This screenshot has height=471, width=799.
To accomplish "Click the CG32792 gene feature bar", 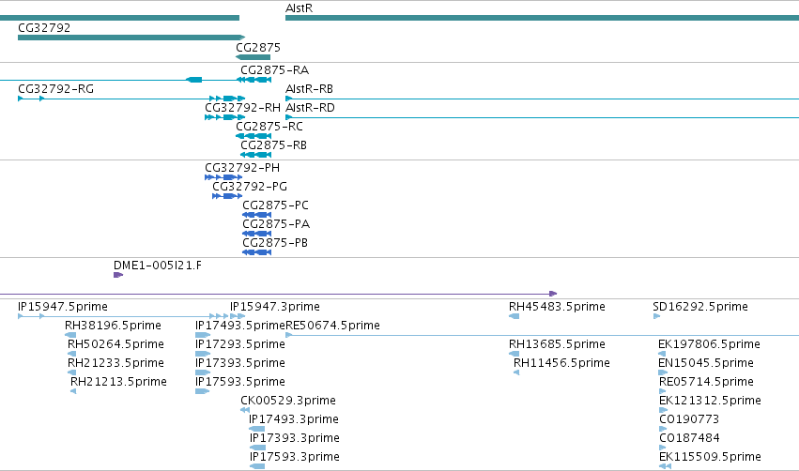I will point(131,38).
